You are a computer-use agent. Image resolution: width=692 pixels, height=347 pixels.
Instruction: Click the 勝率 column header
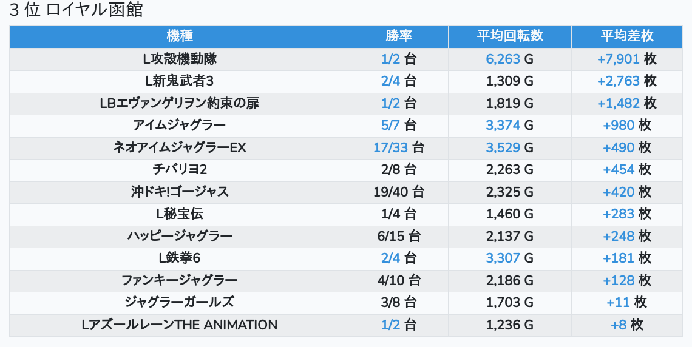click(399, 36)
